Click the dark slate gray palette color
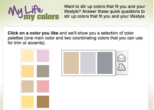 click(105, 63)
